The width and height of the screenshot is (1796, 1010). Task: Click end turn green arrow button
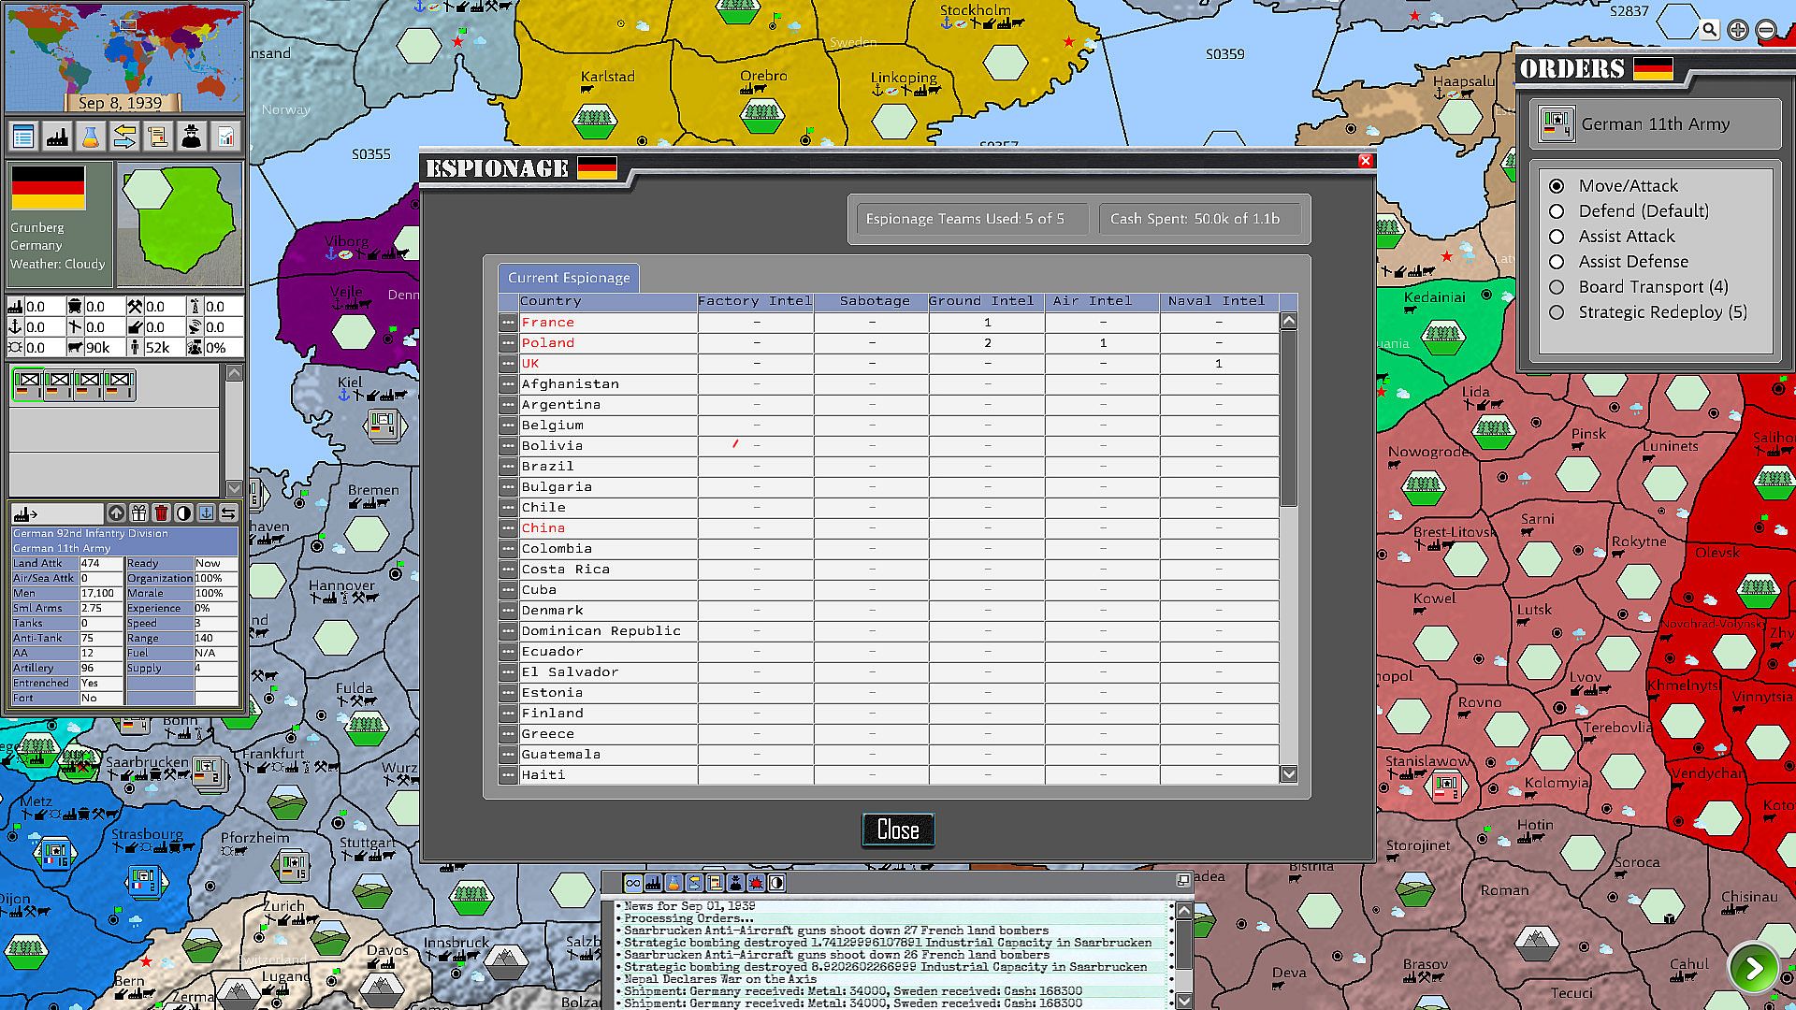click(1753, 968)
